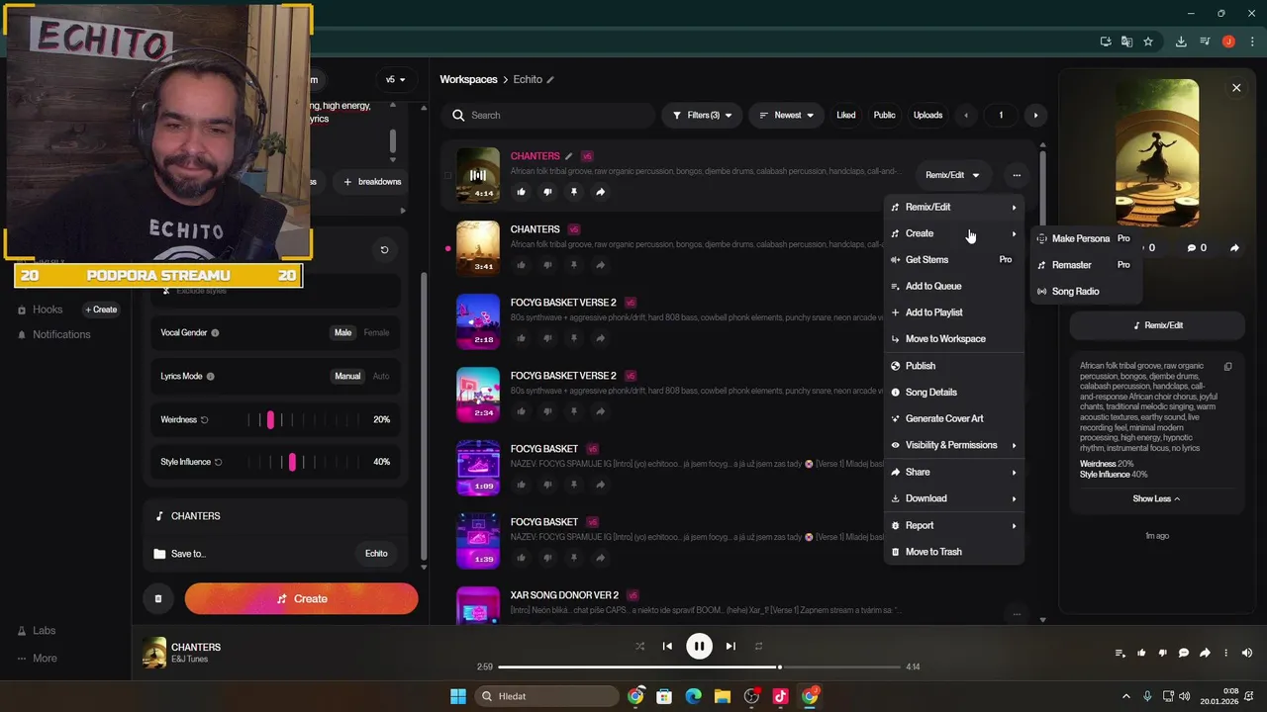Set Lyrics Mode to Auto
Viewport: 1267px width, 712px height.
point(381,377)
